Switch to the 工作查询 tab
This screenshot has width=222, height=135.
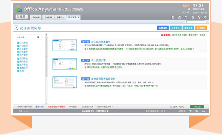[48, 17]
